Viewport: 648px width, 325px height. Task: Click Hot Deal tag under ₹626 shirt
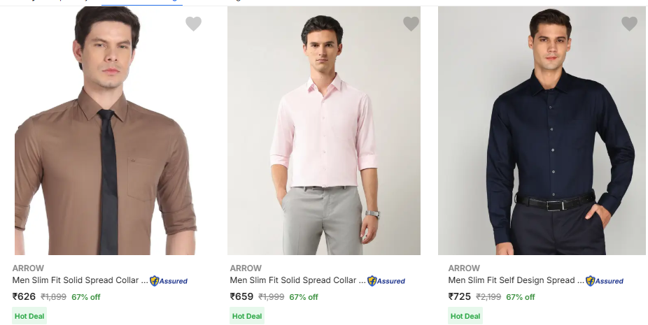pos(29,316)
